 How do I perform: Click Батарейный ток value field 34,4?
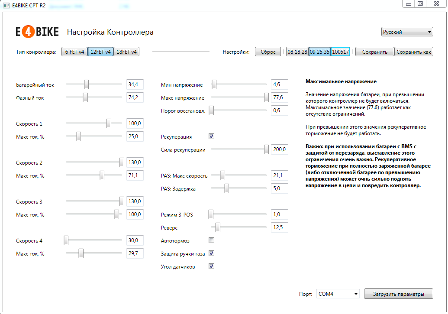[x=135, y=84]
